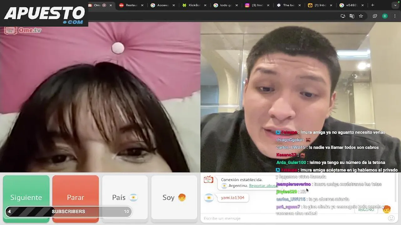401x225 pixels.
Task: Close the KickBot browser tab
Action: point(205,5)
